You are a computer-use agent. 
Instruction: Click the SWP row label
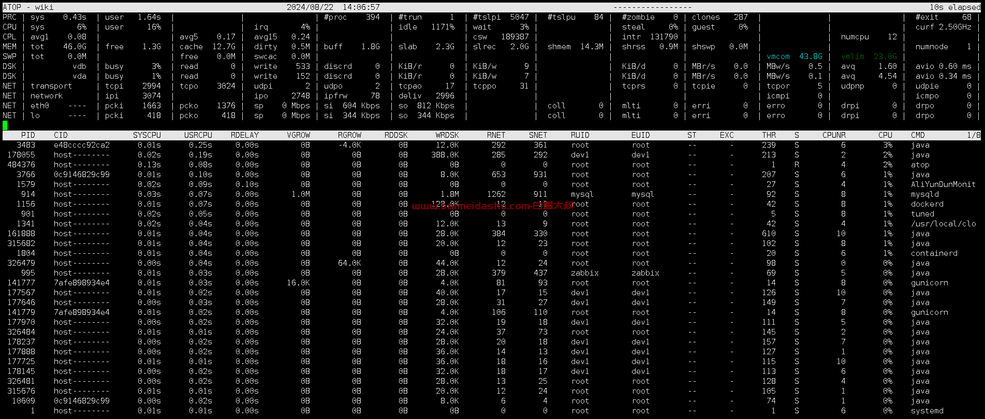pos(9,56)
